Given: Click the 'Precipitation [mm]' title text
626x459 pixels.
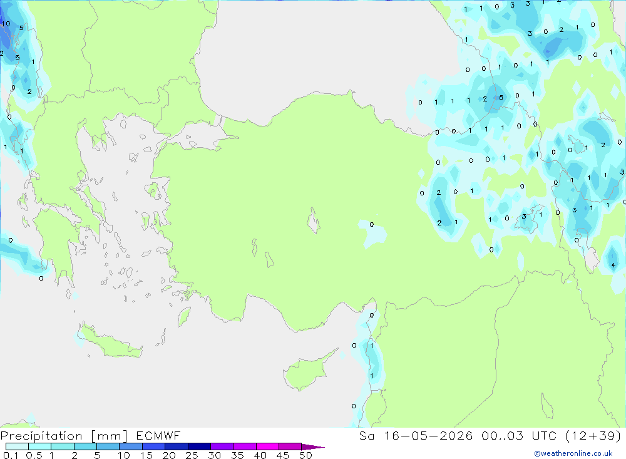Looking at the screenshot, I should pos(64,436).
